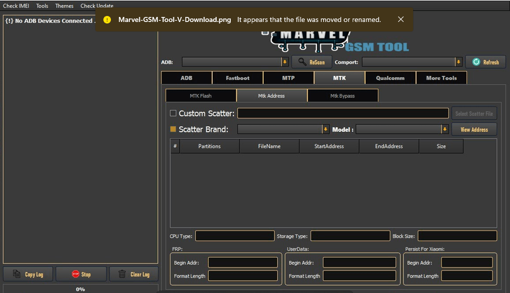Click the CPU Type input field
Screen dimensions: 510x293
(235, 235)
